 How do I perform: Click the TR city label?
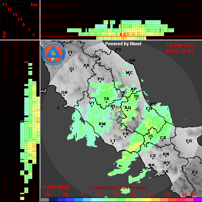[107, 99]
